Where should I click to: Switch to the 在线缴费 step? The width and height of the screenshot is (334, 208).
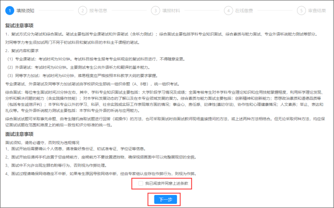point(244,9)
